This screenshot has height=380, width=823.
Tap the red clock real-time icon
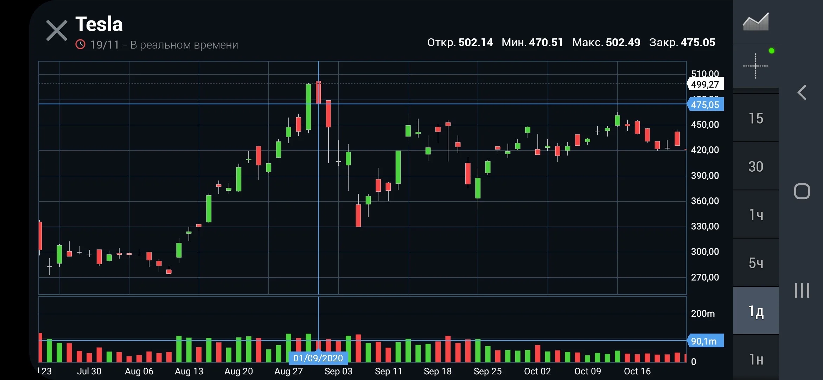pyautogui.click(x=81, y=44)
